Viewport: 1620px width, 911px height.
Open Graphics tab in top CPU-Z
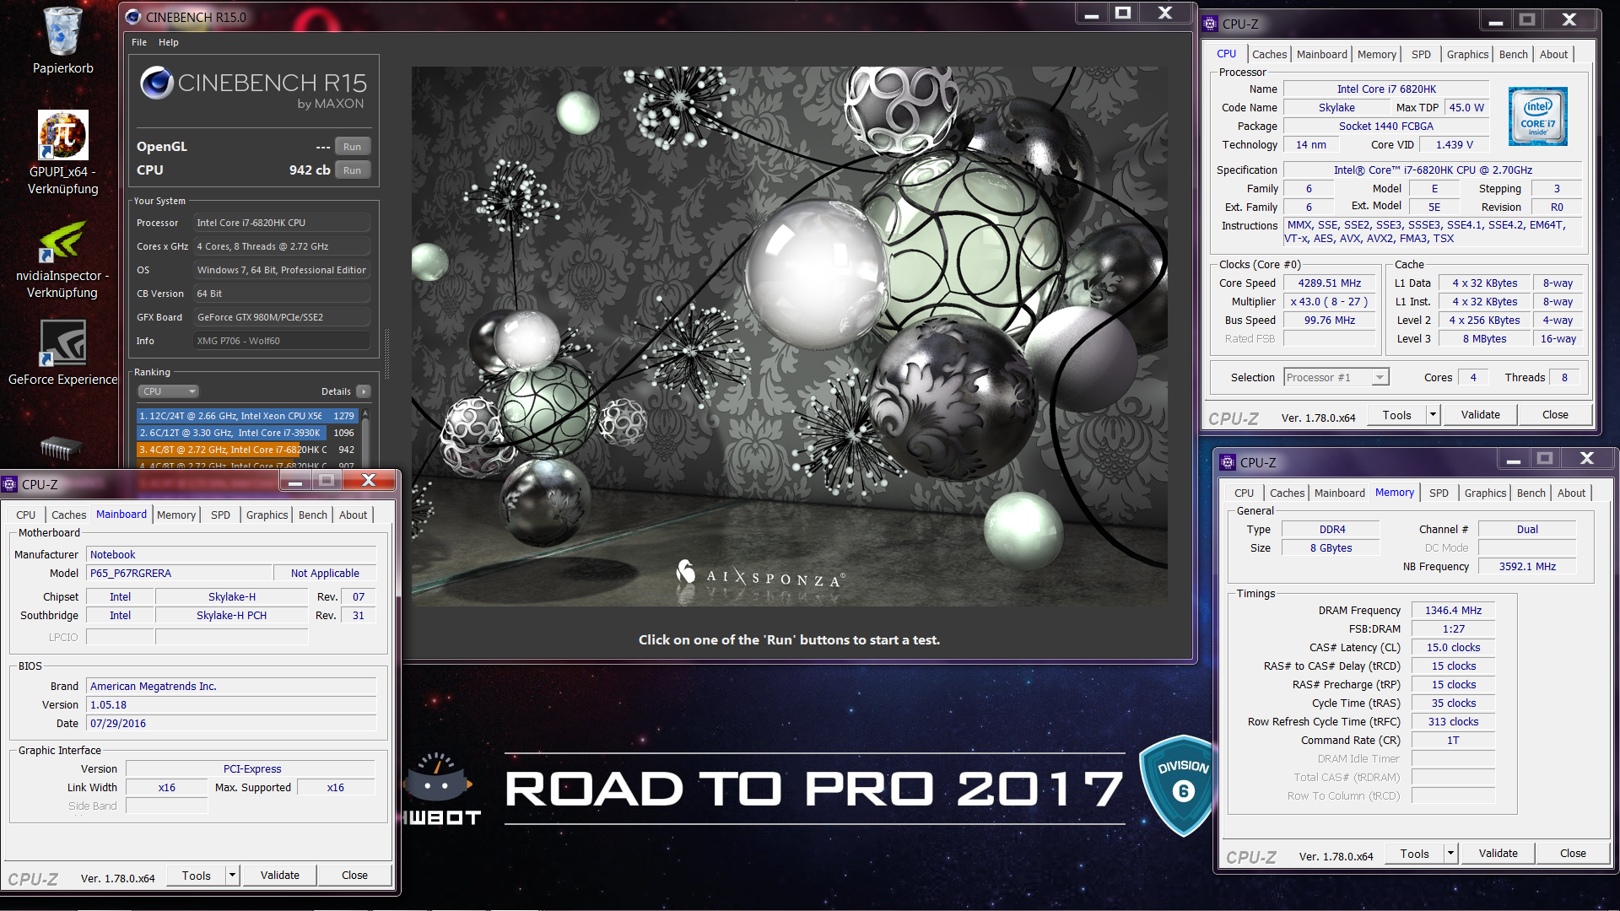[x=1467, y=54]
